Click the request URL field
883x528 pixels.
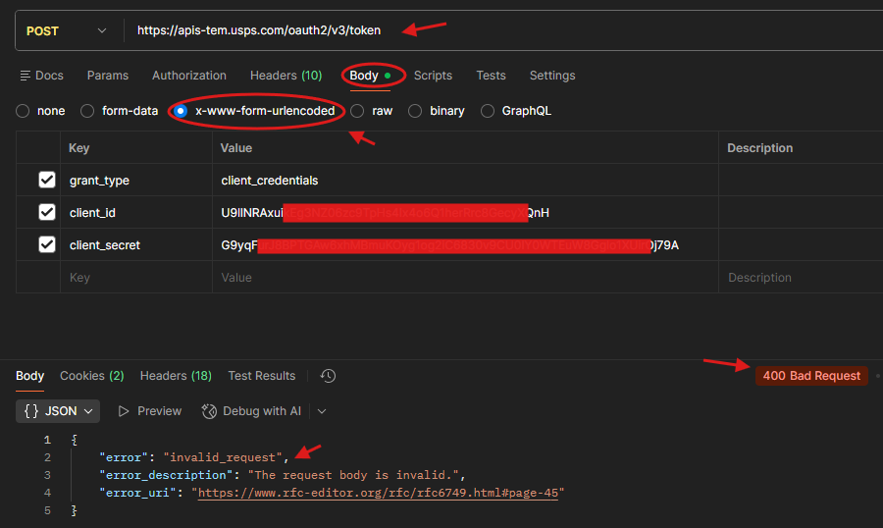(491, 30)
